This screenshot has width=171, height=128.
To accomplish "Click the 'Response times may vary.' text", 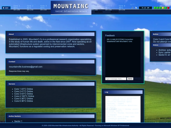I will tap(19, 71).
